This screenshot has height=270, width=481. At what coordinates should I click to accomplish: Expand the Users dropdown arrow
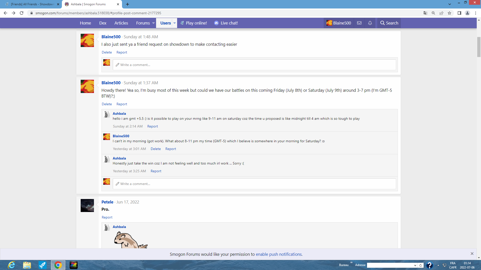tap(174, 23)
